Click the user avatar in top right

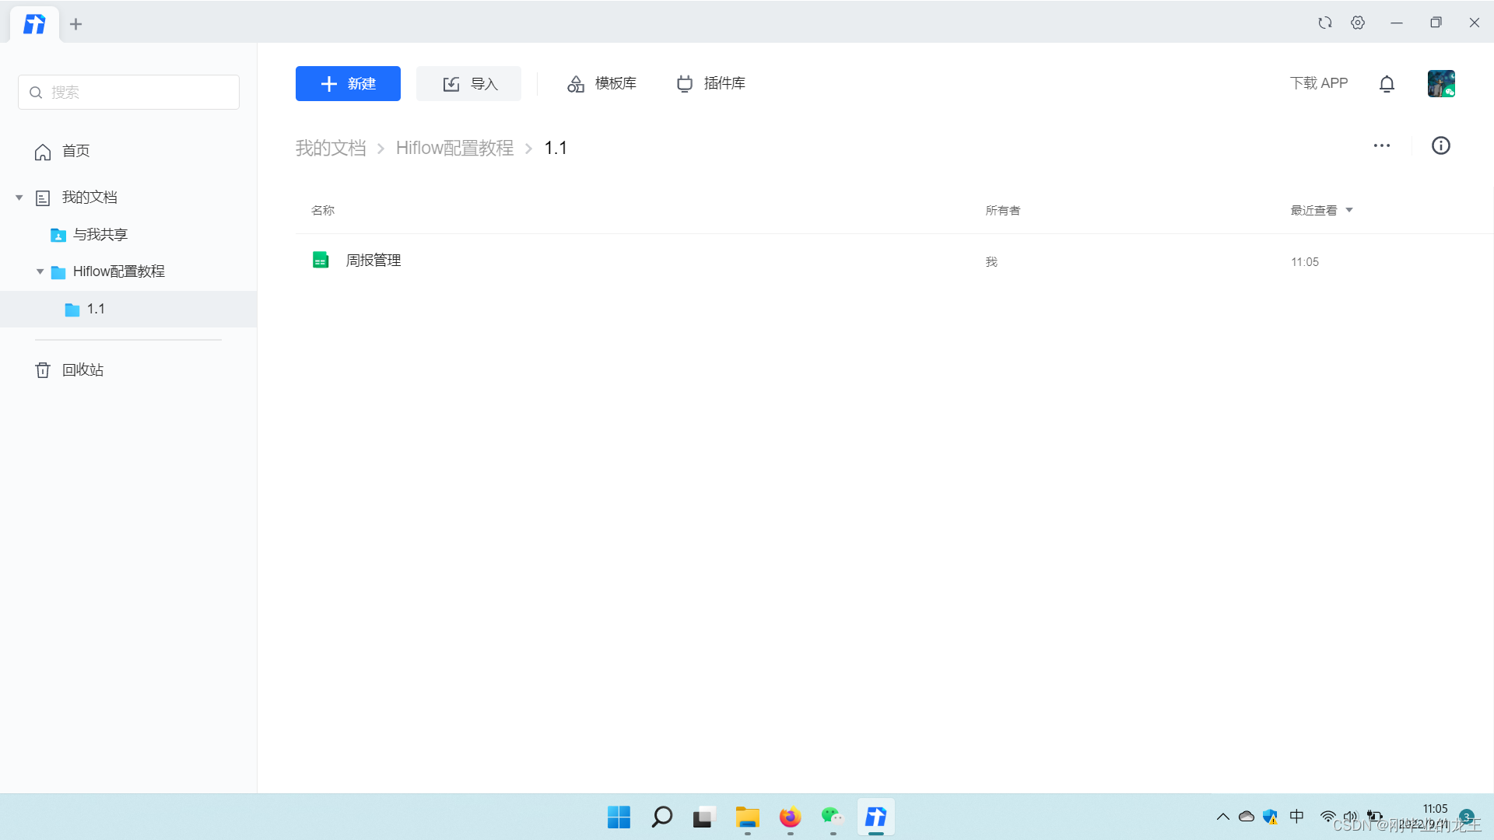point(1440,83)
